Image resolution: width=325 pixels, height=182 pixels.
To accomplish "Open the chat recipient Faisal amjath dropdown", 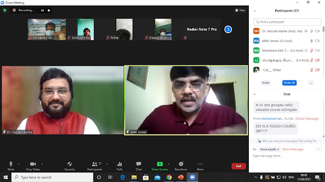I will click(x=270, y=149).
